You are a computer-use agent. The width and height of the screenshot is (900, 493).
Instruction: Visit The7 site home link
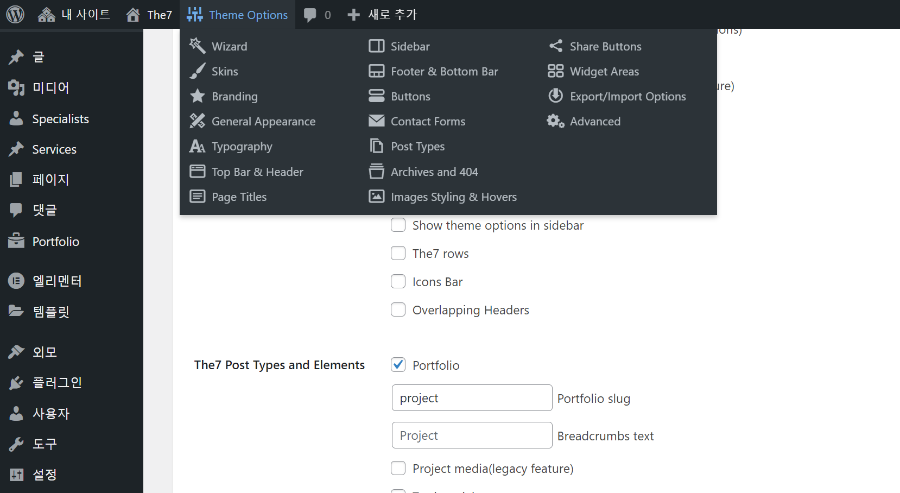pyautogui.click(x=149, y=15)
